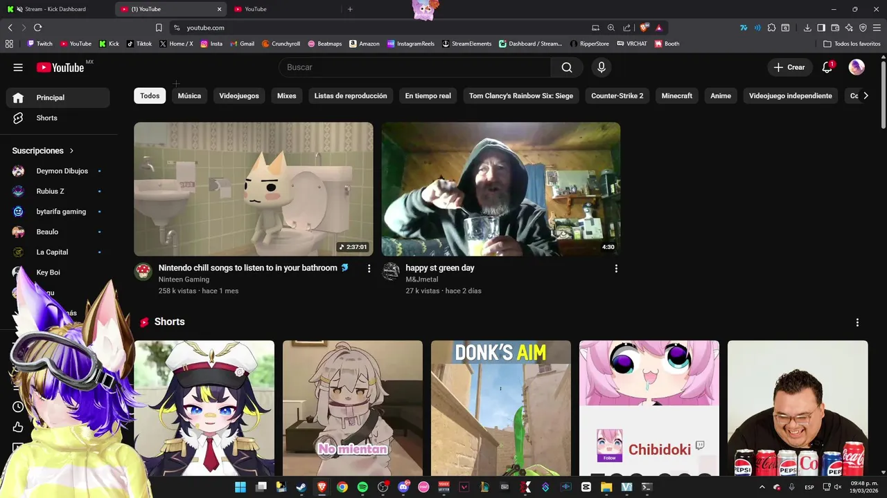Image resolution: width=887 pixels, height=498 pixels.
Task: Open Discord from the taskbar
Action: point(403,487)
